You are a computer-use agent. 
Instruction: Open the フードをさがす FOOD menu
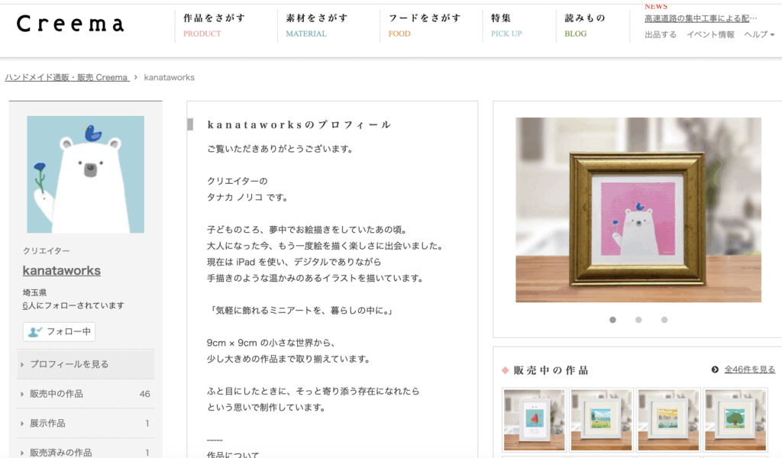click(425, 25)
